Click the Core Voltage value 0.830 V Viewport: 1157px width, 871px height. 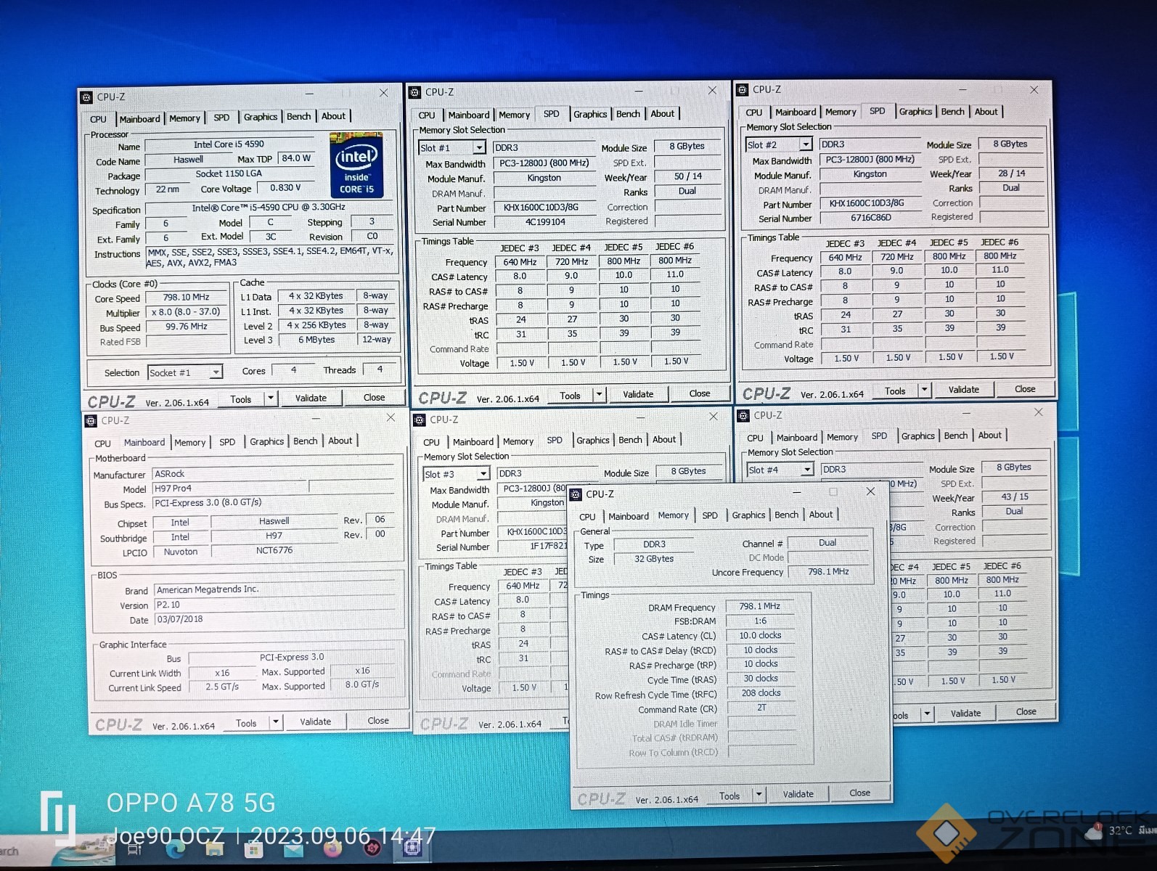click(285, 188)
